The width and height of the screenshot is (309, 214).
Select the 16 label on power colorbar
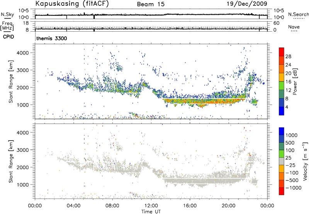pyautogui.click(x=288, y=82)
